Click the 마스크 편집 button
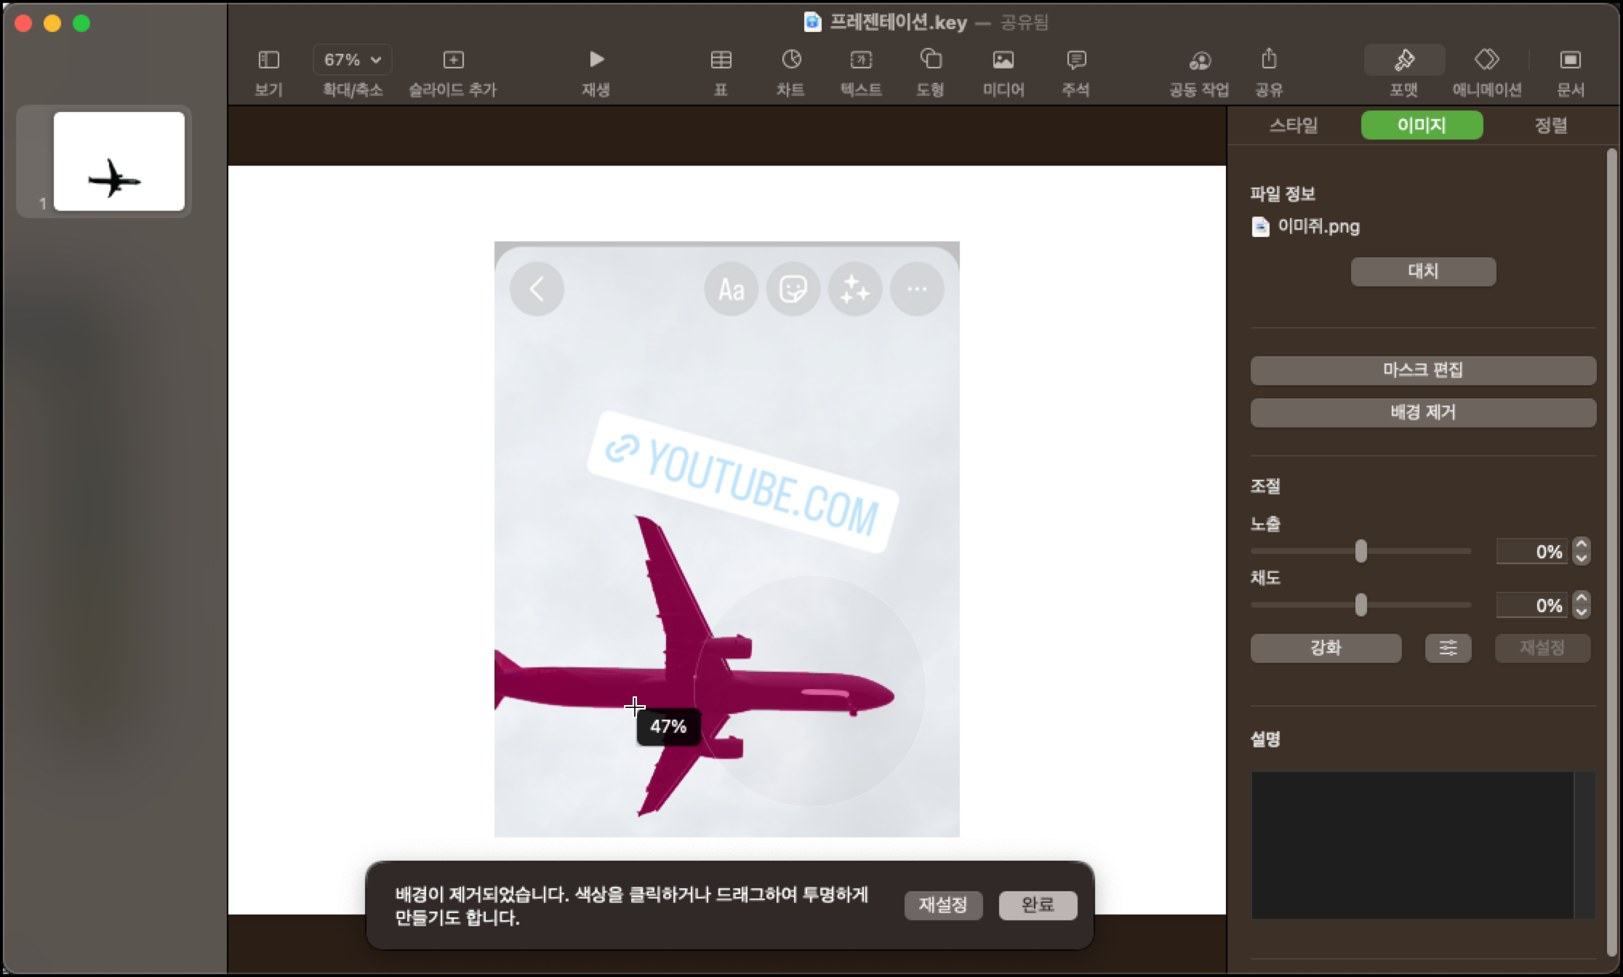This screenshot has height=977, width=1623. coord(1422,370)
